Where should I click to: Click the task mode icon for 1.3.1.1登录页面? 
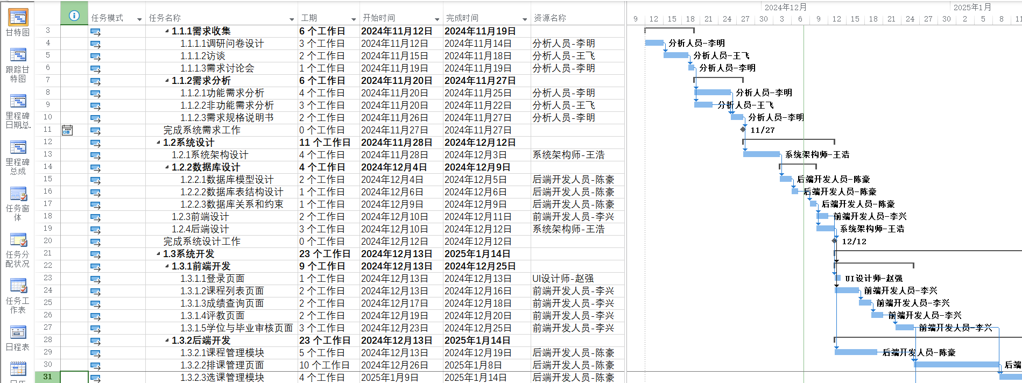click(x=95, y=279)
